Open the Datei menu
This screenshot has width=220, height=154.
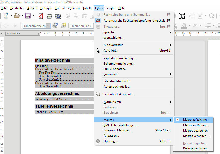tap(4, 8)
